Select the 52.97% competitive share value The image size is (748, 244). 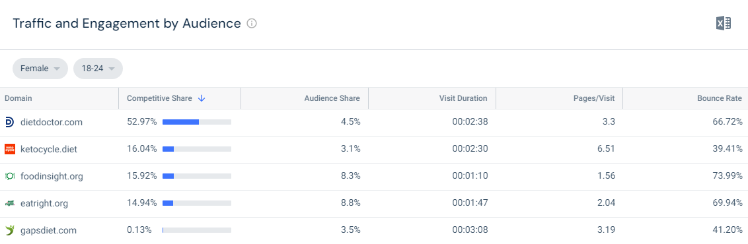click(141, 122)
